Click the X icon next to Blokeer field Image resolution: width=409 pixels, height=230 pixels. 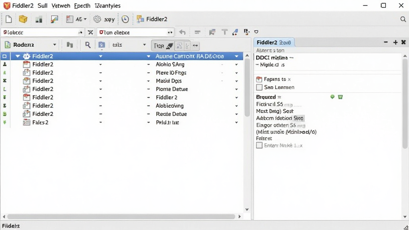tap(90, 32)
